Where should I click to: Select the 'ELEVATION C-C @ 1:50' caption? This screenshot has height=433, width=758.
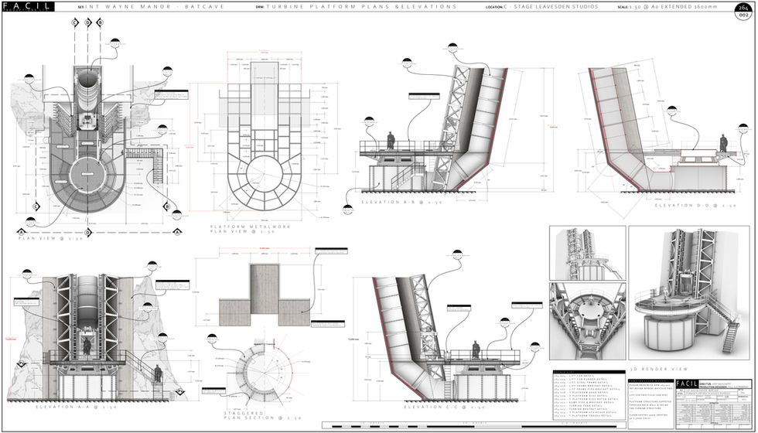[x=444, y=407]
